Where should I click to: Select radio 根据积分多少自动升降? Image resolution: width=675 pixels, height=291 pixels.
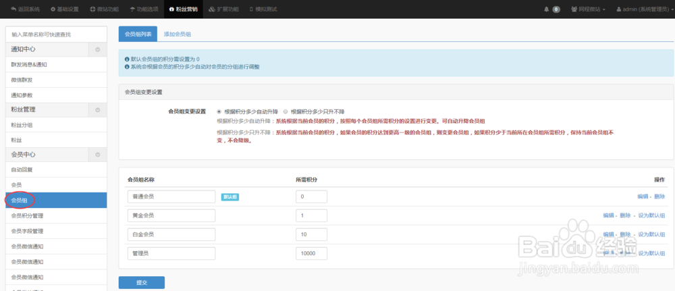(219, 111)
